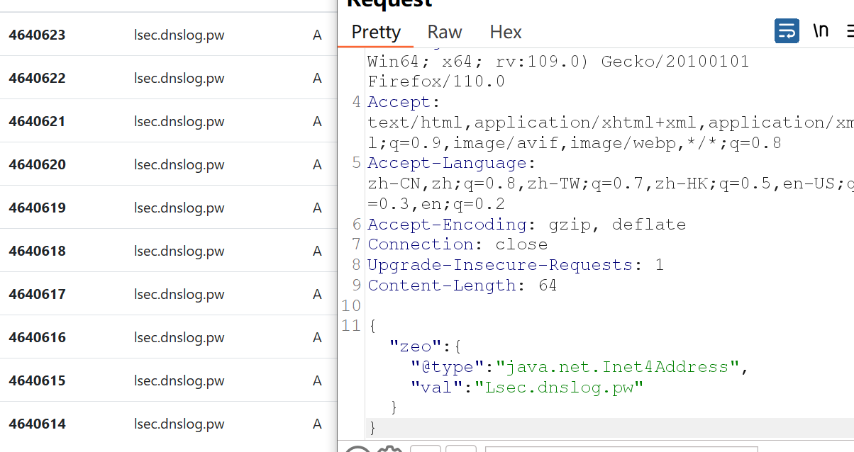854x452 pixels.
Task: Toggle the \n non-printable characters button
Action: (x=821, y=31)
